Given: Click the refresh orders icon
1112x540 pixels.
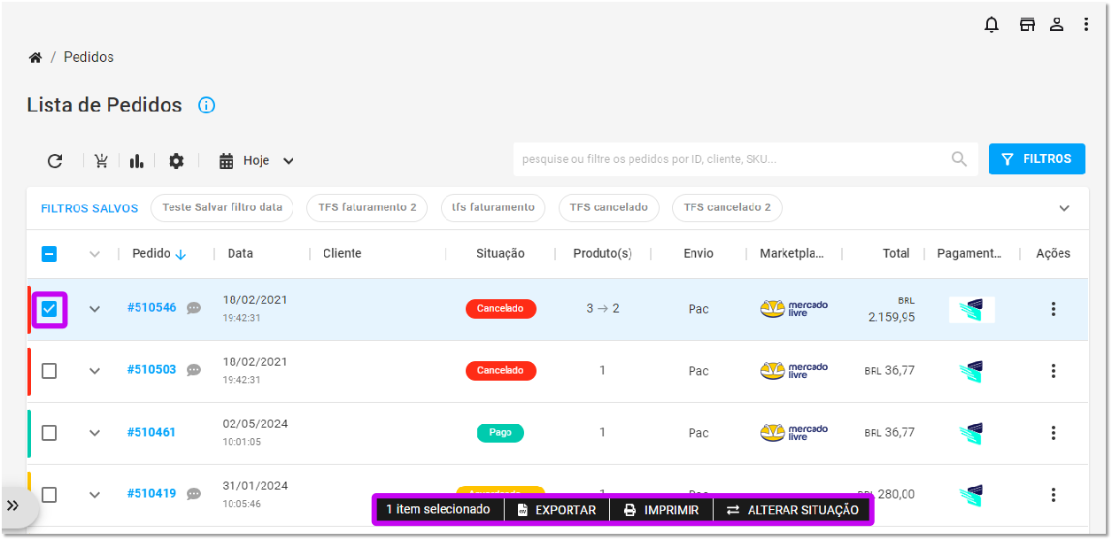Looking at the screenshot, I should [x=55, y=160].
